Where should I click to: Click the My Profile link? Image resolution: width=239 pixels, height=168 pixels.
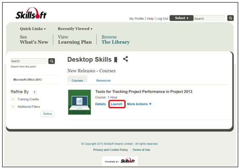click(136, 19)
